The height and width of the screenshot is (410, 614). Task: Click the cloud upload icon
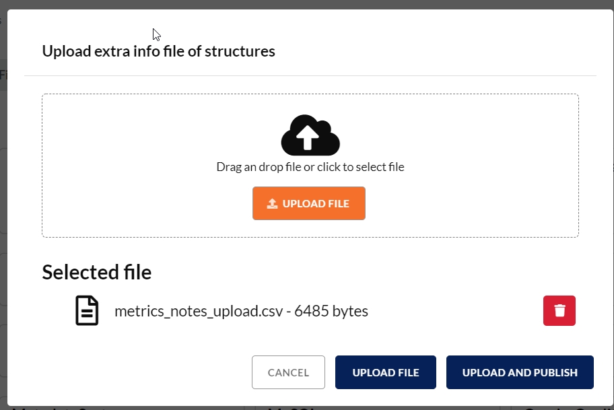click(310, 135)
